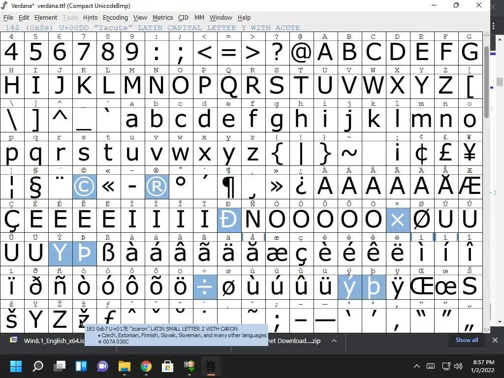Select the capital Thorn glyph cell

click(85, 253)
